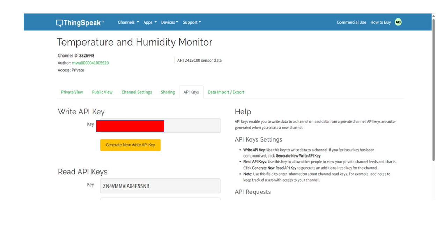
Task: Open the How to Buy link
Action: [380, 22]
